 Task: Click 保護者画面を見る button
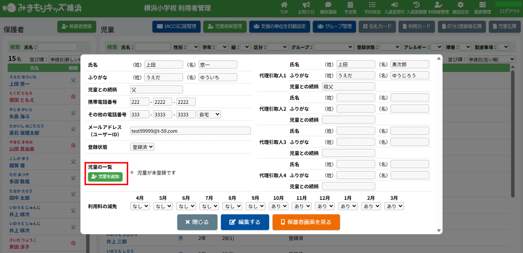pos(306,222)
